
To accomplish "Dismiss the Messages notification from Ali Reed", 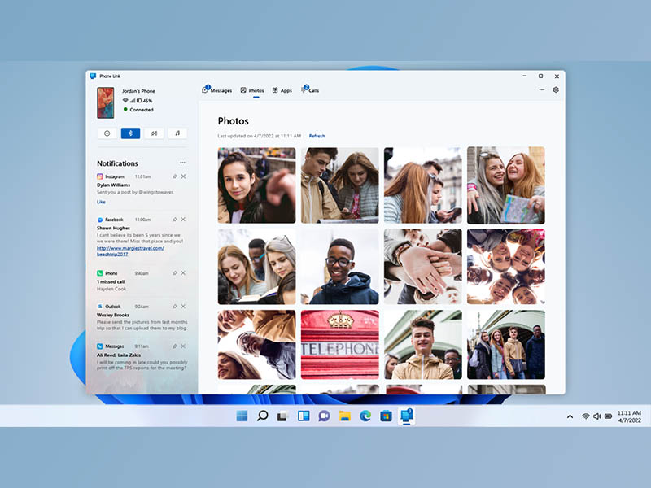I will coord(183,346).
